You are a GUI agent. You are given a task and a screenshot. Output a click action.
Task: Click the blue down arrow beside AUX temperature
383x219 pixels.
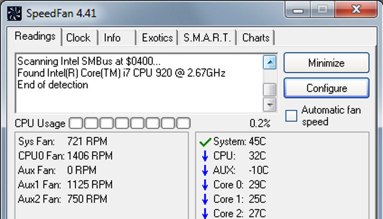click(205, 170)
